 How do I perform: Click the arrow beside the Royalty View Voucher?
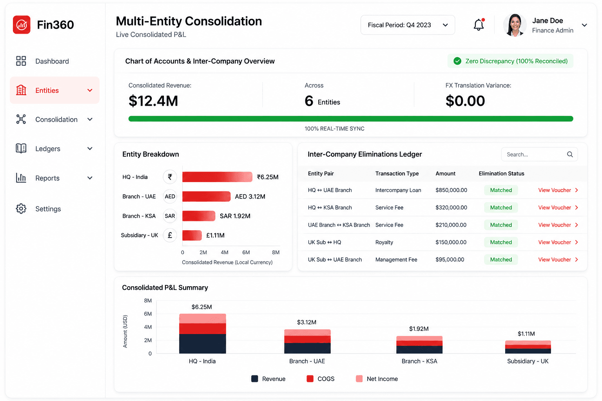[577, 242]
